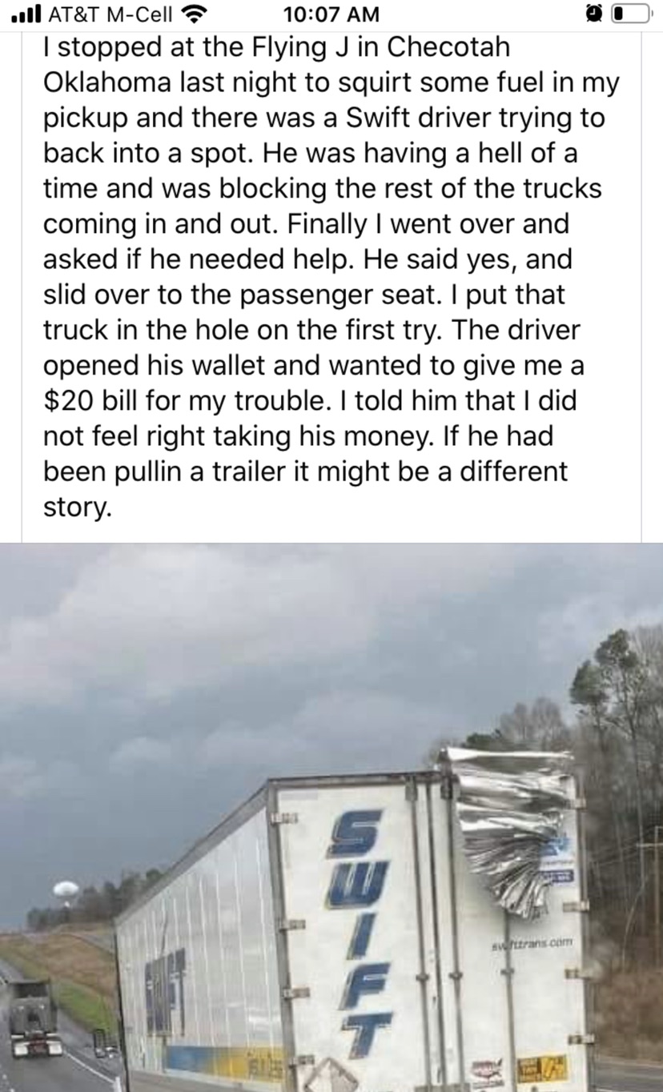Tap the Wi-Fi status icon

pyautogui.click(x=190, y=14)
